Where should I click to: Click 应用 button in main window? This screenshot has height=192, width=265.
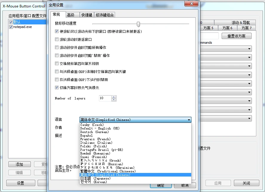pyautogui.click(x=218, y=183)
